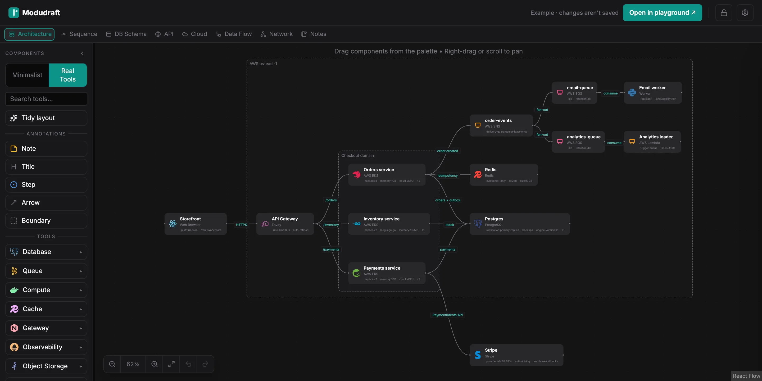This screenshot has height=381, width=762.
Task: Click the Tidy layout button
Action: (x=46, y=118)
